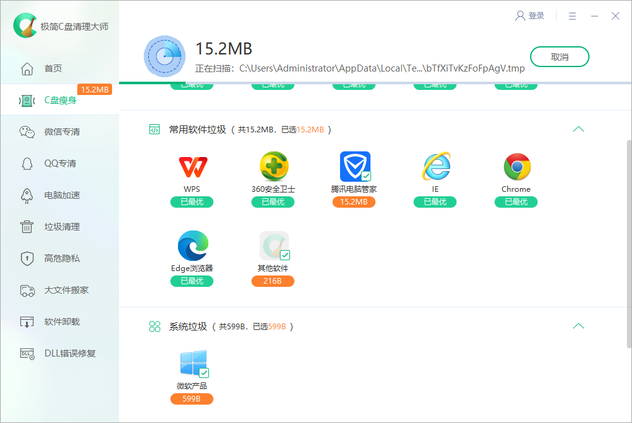The image size is (632, 423).
Task: Switch to 首页 in the sidebar
Action: [x=60, y=68]
